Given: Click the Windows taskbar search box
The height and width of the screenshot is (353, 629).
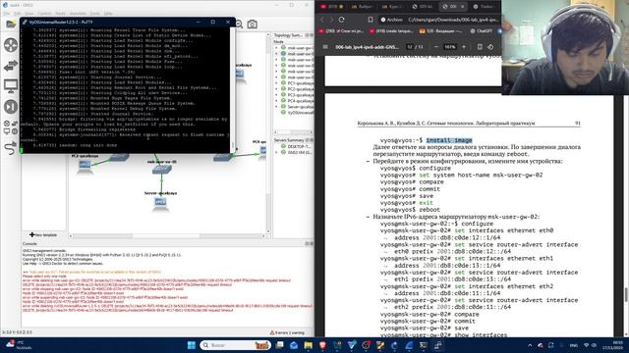Looking at the screenshot, I should 235,345.
